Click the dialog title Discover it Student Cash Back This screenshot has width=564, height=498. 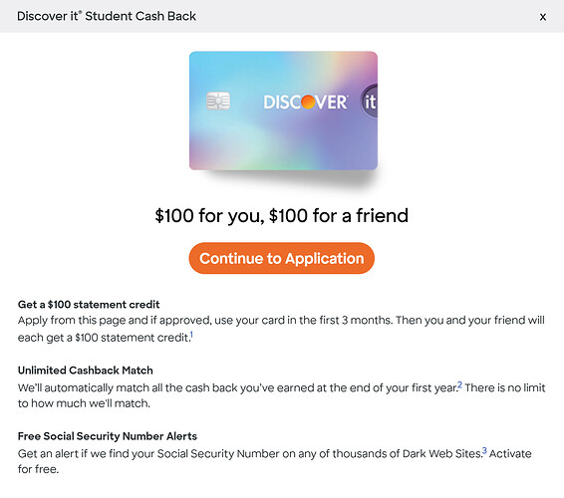point(107,16)
